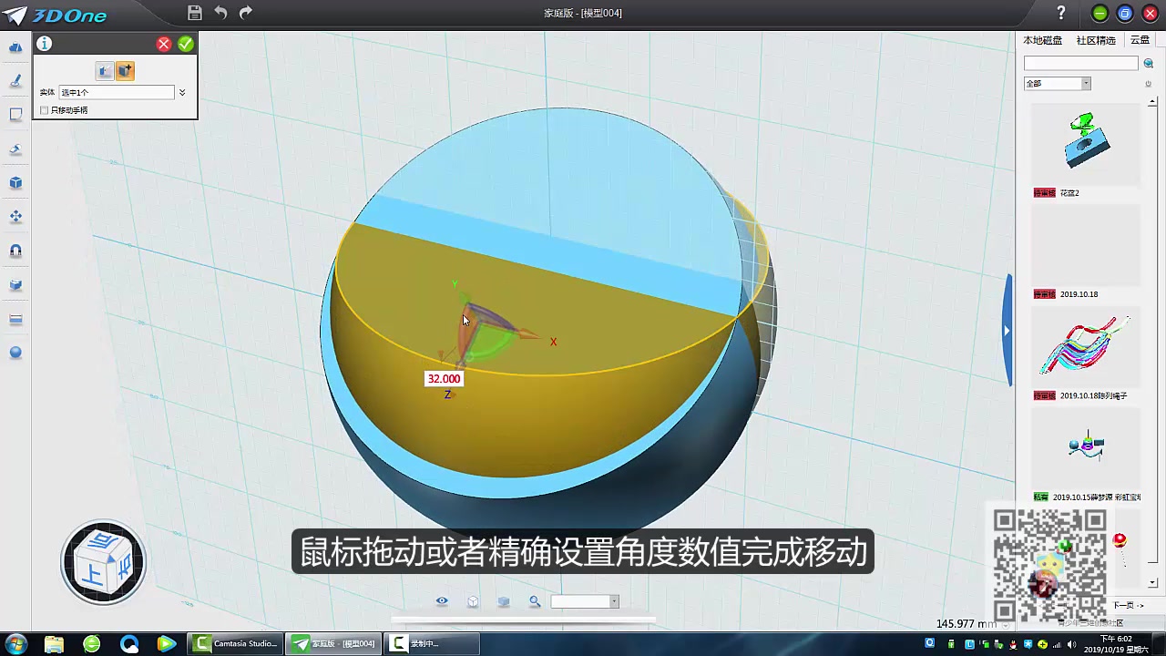Click the 实体 selection input field
The height and width of the screenshot is (656, 1166).
click(x=117, y=92)
